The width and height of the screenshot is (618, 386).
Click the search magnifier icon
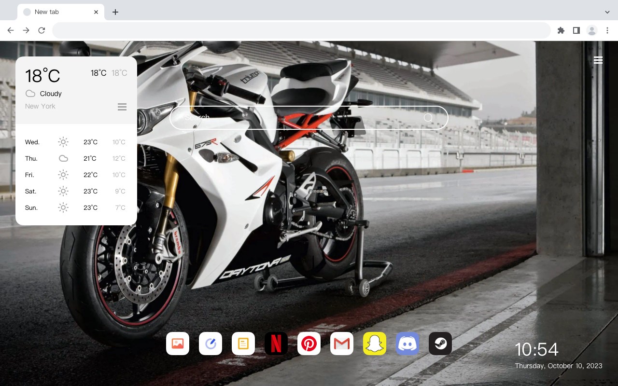pyautogui.click(x=428, y=118)
